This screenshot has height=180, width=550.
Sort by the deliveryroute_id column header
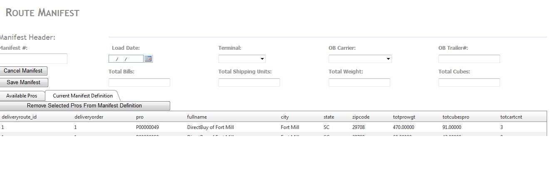[19, 117]
